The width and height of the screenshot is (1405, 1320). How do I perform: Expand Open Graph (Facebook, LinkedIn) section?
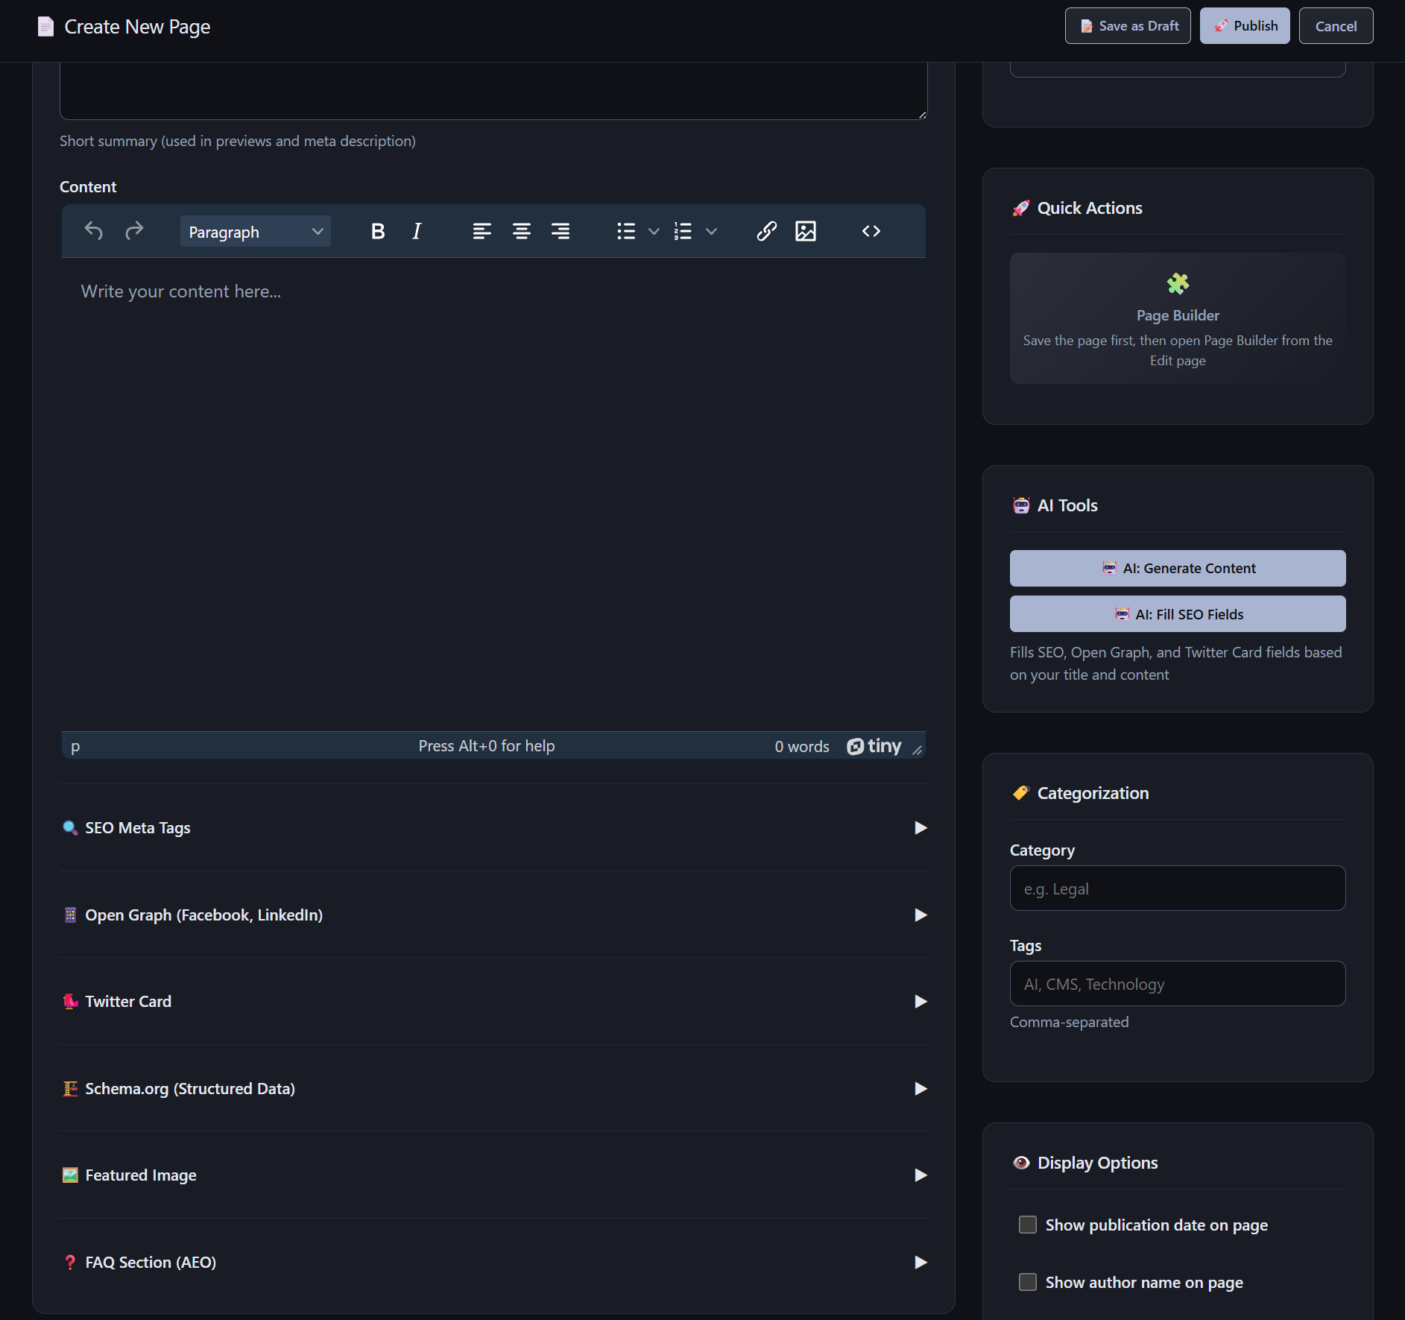[x=493, y=915]
